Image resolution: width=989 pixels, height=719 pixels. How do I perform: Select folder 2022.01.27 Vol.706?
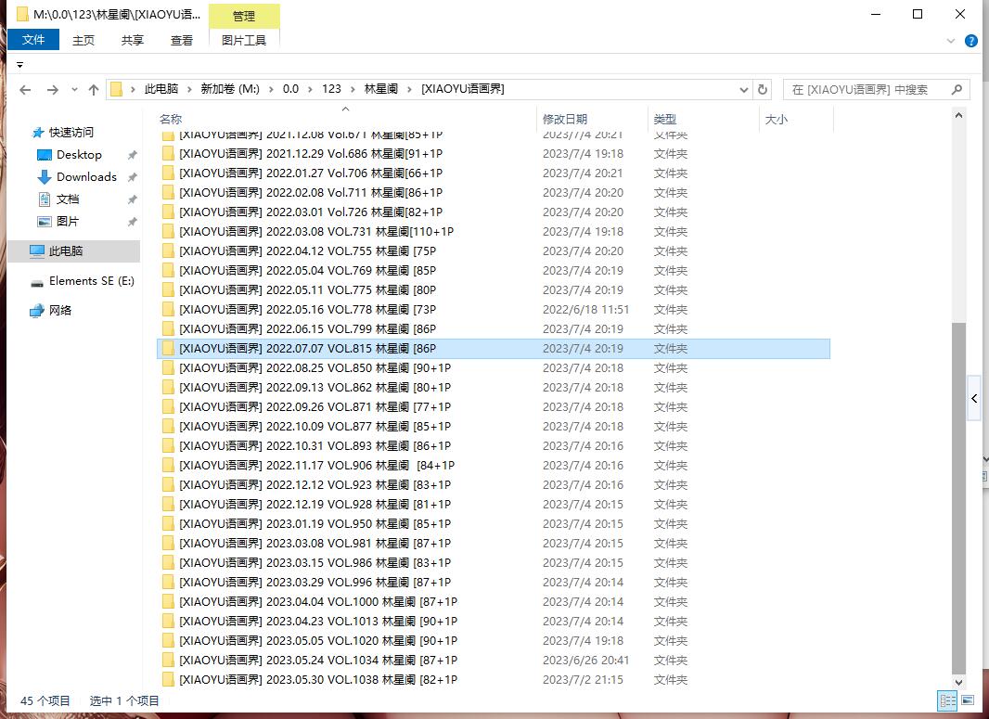point(494,173)
